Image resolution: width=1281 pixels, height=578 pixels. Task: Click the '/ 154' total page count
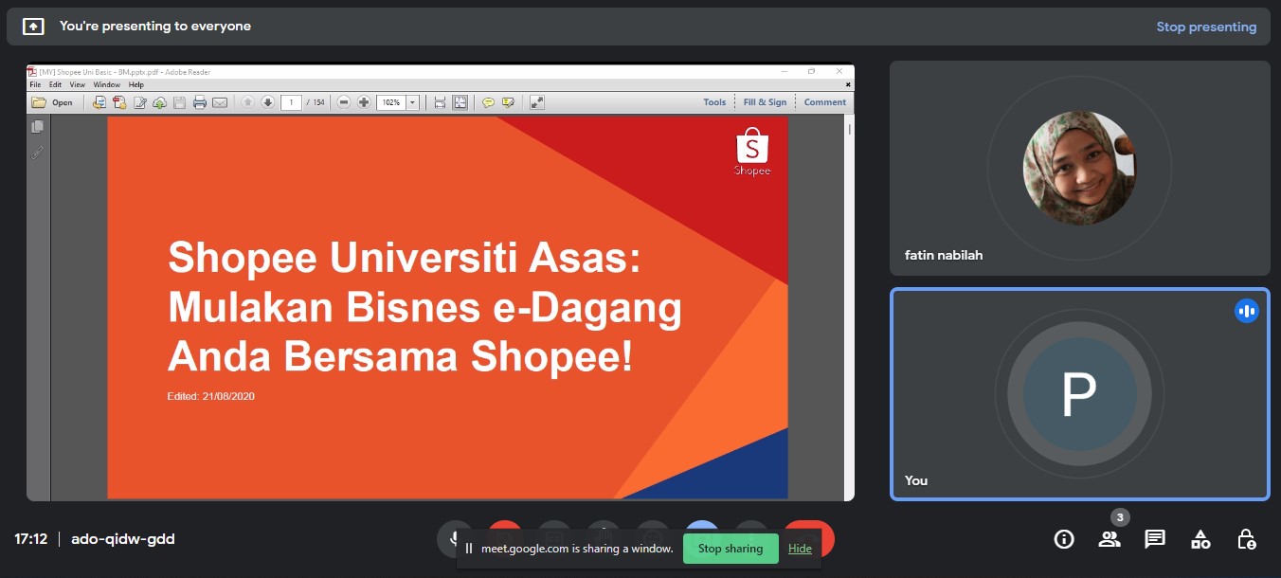316,102
